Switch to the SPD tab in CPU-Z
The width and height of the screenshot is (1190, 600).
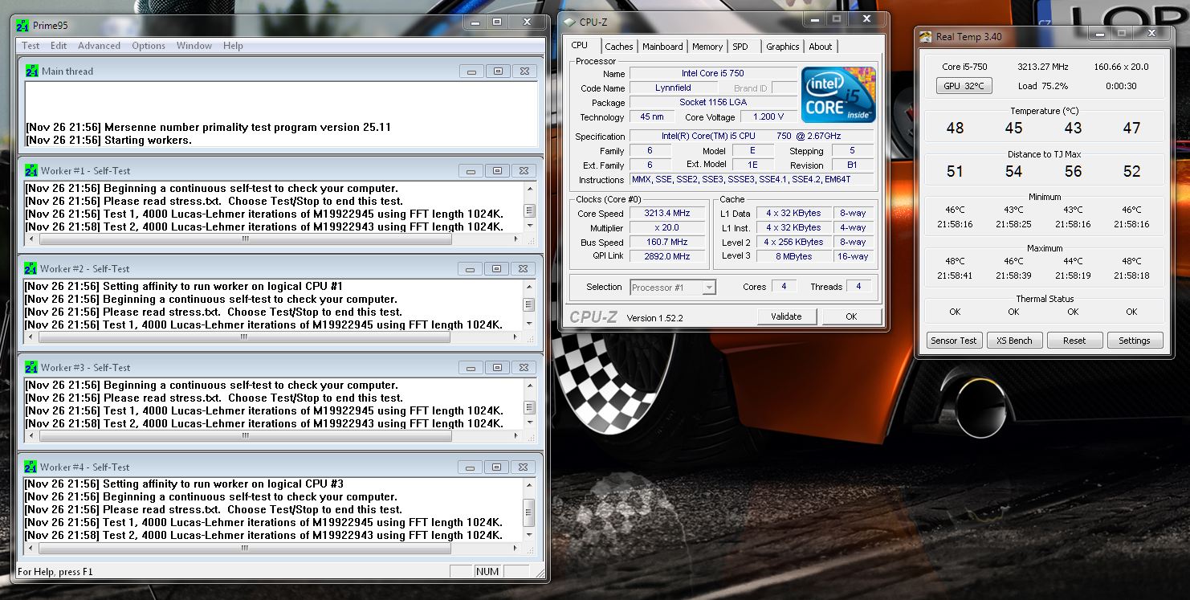(740, 47)
